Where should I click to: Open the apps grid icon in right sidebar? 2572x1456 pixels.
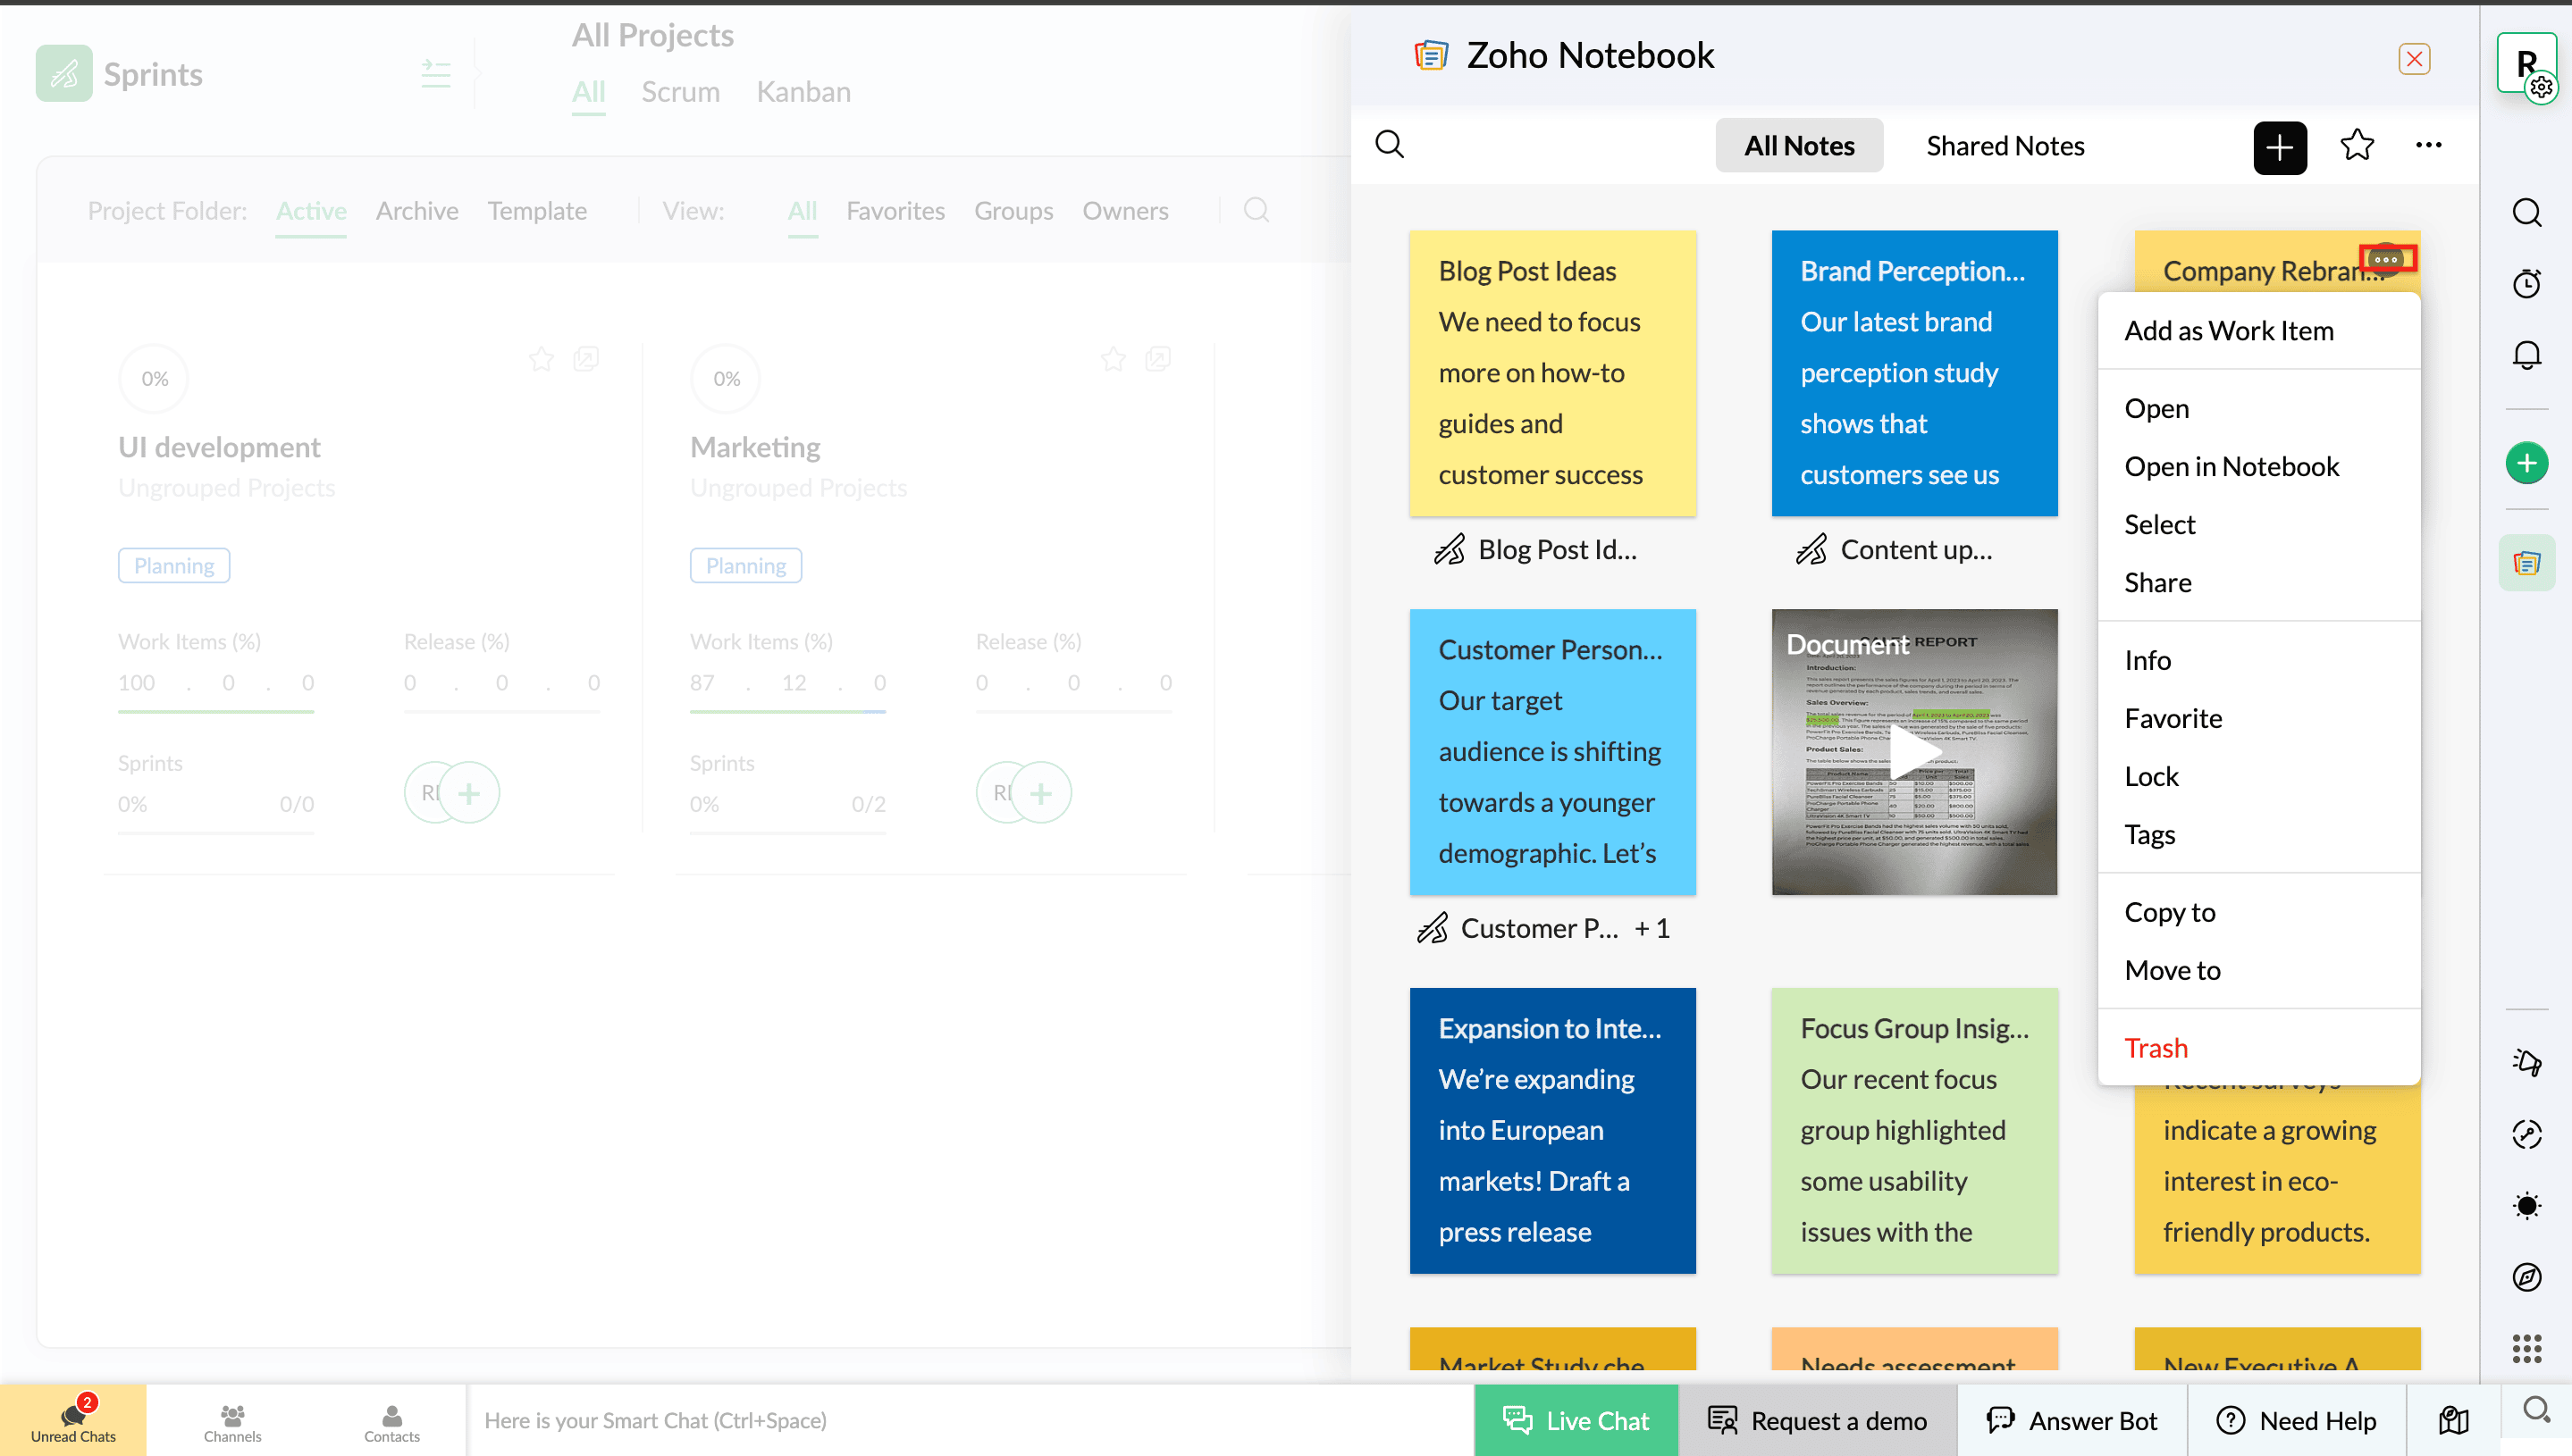point(2526,1348)
